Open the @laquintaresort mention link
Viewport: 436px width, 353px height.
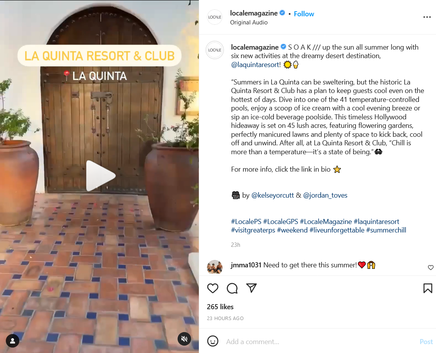(x=256, y=65)
